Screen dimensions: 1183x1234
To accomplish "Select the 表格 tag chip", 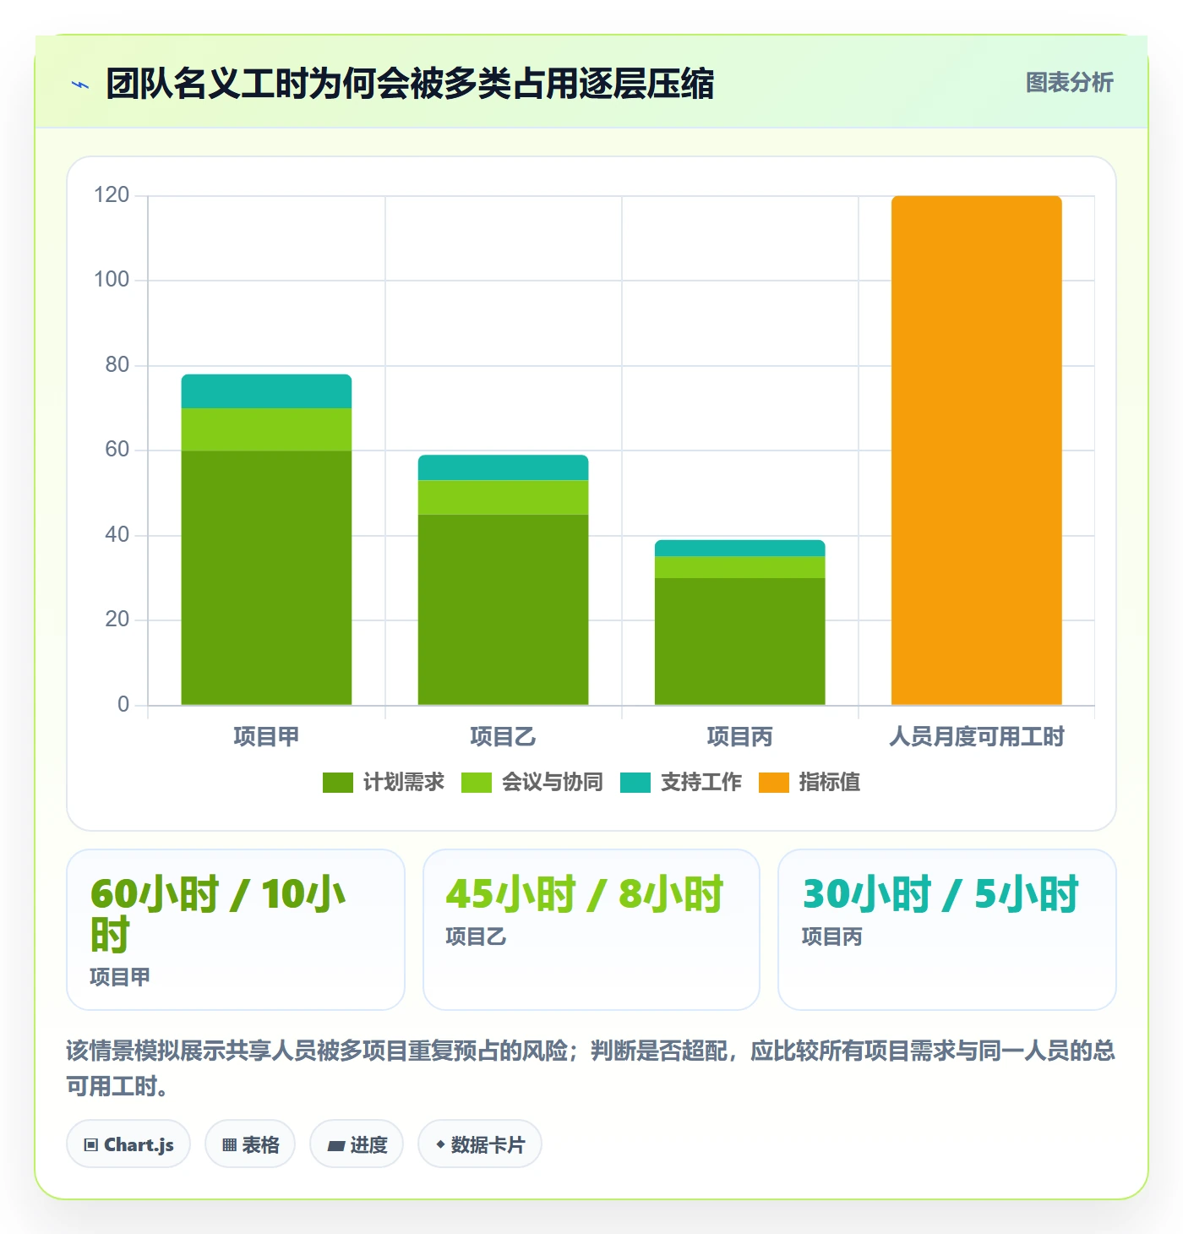I will point(250,1144).
